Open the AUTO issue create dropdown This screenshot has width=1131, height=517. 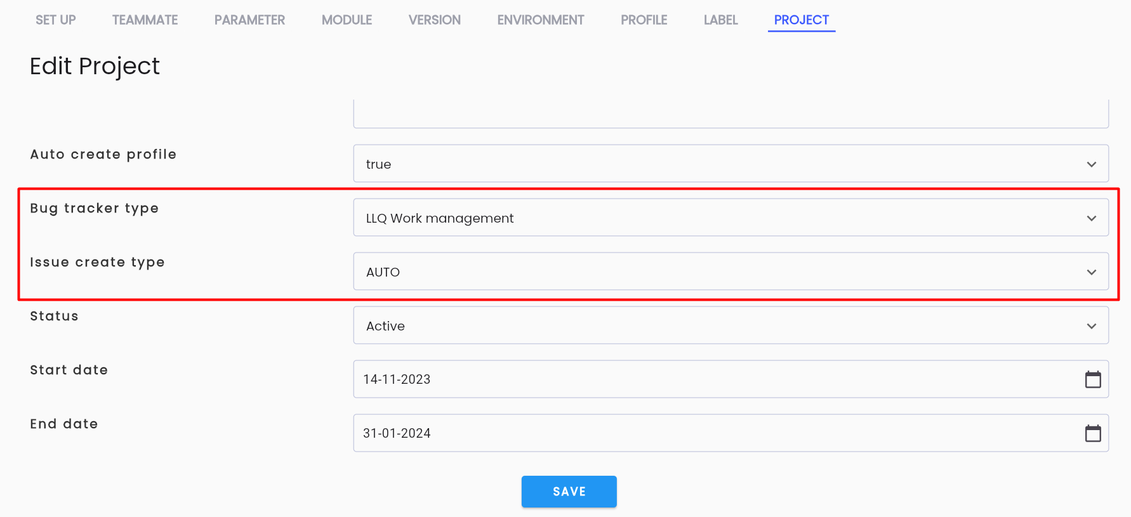[731, 272]
